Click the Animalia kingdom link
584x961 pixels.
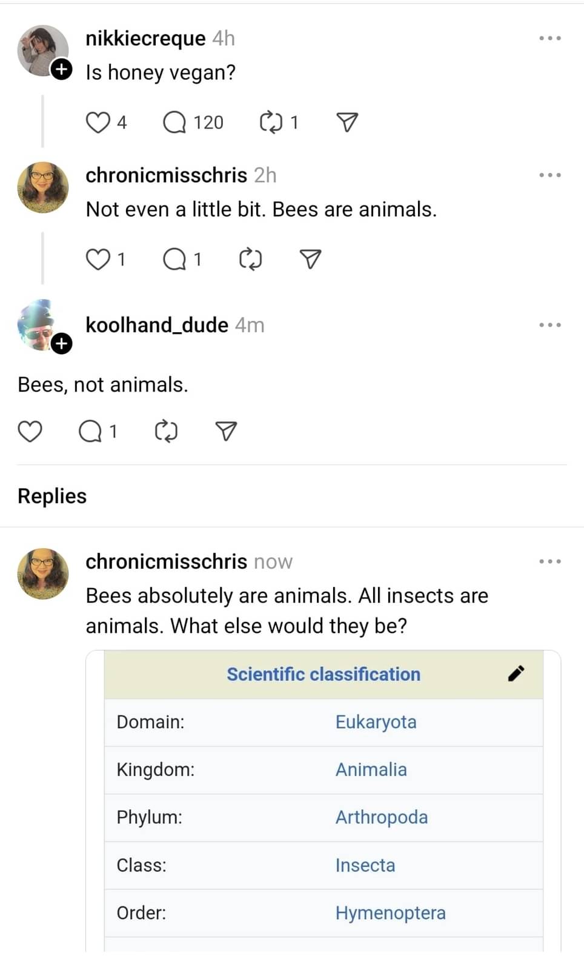371,769
